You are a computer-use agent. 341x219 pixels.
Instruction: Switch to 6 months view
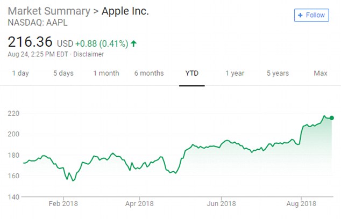[x=149, y=73]
